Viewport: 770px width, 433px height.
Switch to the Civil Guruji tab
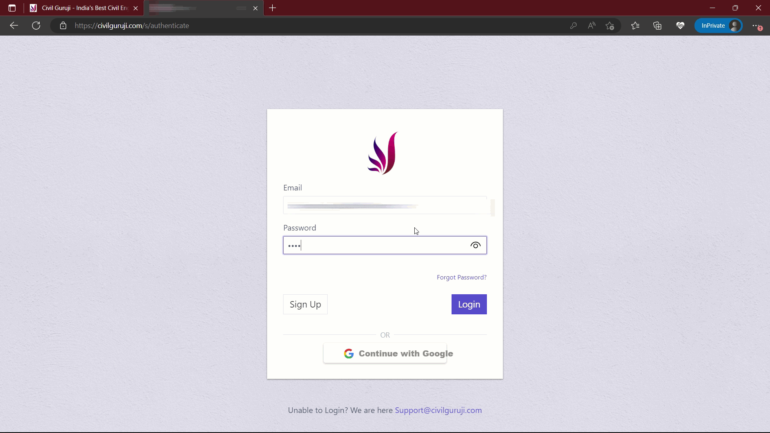pyautogui.click(x=84, y=8)
